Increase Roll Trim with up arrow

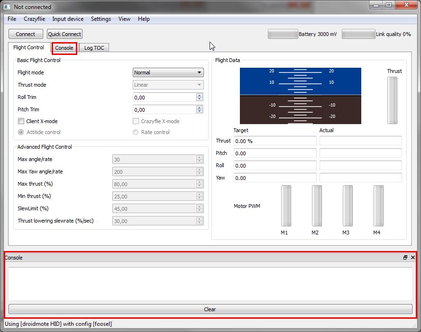[x=200, y=95]
